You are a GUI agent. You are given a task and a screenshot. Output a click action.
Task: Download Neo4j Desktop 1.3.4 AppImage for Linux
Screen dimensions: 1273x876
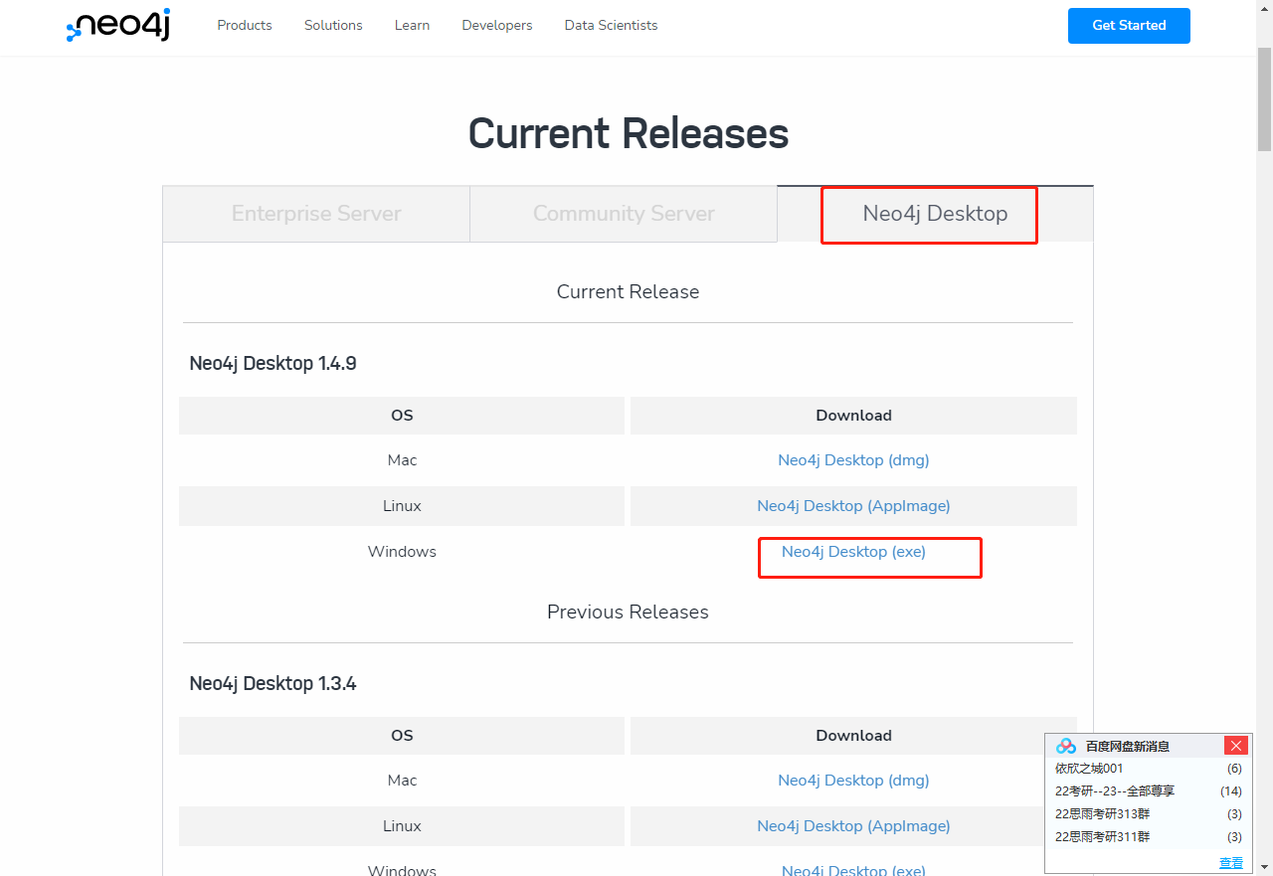853,826
